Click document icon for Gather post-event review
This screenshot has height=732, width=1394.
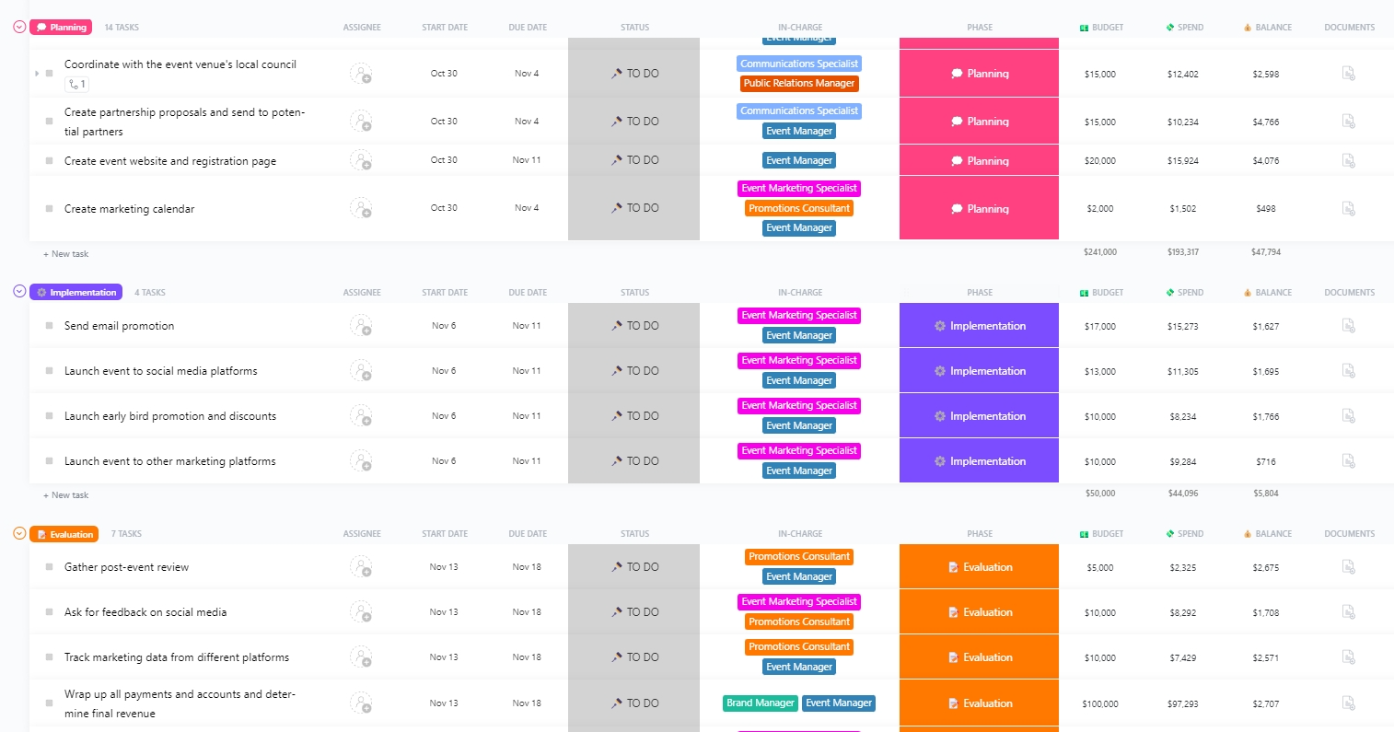click(x=1348, y=567)
